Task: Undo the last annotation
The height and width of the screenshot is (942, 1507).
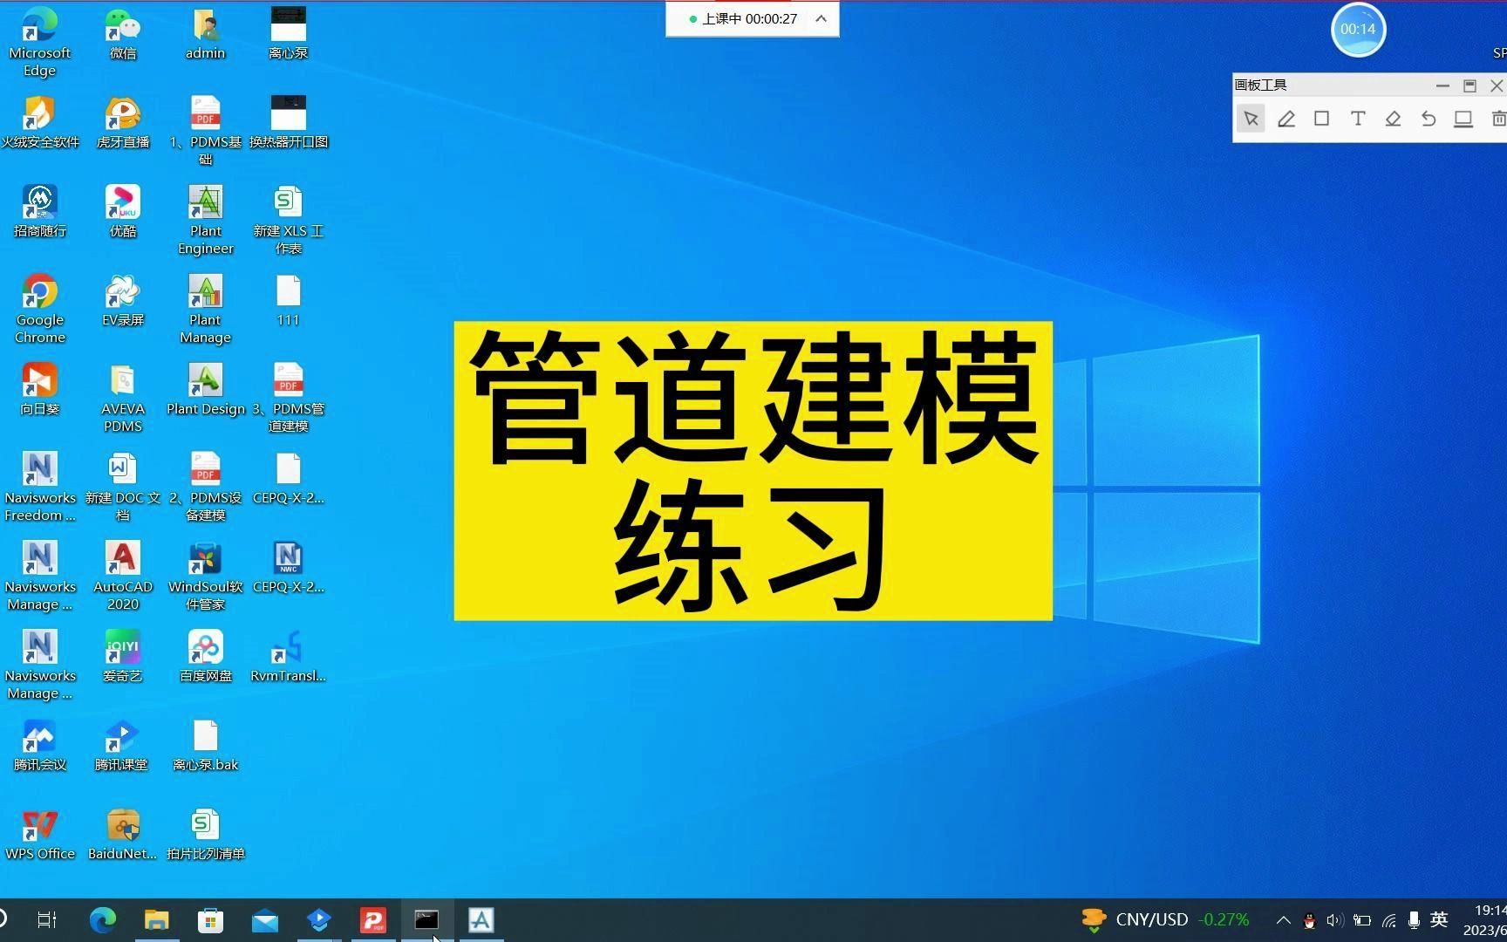Action: click(x=1428, y=118)
